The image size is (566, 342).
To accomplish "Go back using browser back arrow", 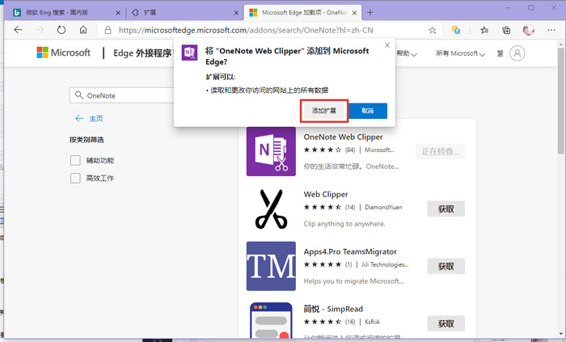I will (x=18, y=30).
